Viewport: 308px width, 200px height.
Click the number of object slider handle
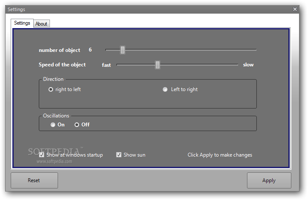point(122,50)
